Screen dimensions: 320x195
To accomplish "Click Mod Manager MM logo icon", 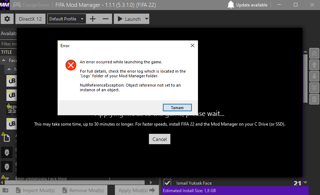I will point(5,5).
